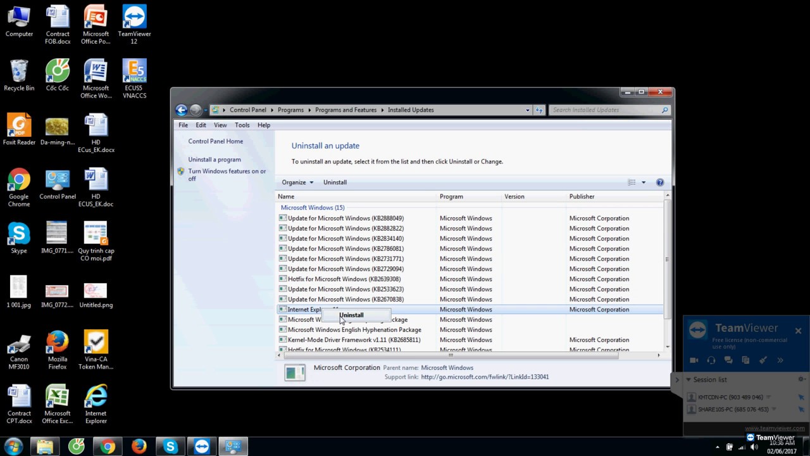Expand options arrow beside SHARE10S-PC

coord(773,409)
